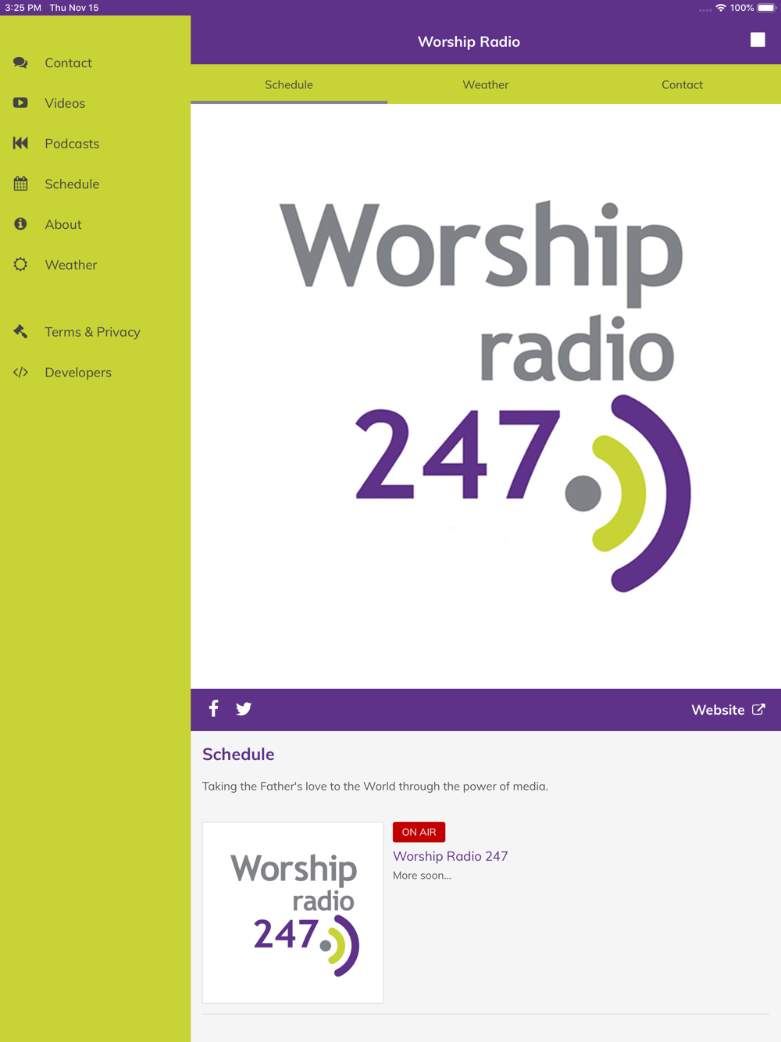781x1042 pixels.
Task: Open Videos from the sidebar menu
Action: [95, 103]
